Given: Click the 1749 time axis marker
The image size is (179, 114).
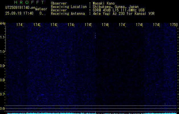Looking at the screenshot, I should click(x=157, y=25).
